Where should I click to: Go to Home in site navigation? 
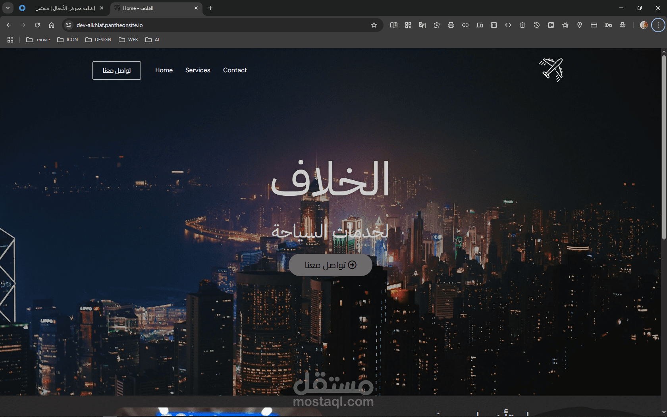point(164,70)
